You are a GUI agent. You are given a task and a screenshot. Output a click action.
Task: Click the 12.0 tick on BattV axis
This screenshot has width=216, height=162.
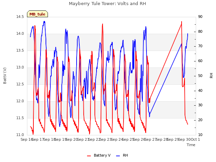pyautogui.click(x=20, y=101)
